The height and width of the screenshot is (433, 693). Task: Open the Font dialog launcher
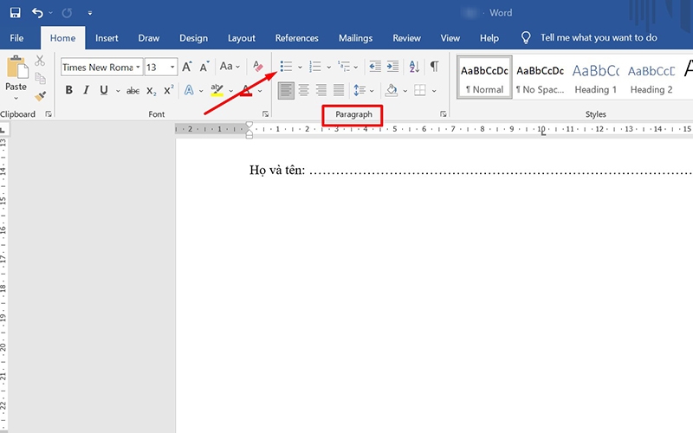point(266,114)
